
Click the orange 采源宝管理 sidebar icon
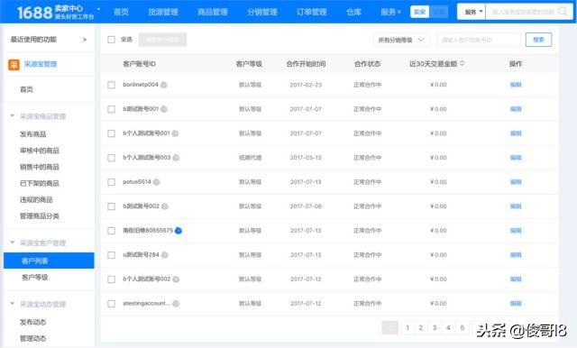coord(14,64)
